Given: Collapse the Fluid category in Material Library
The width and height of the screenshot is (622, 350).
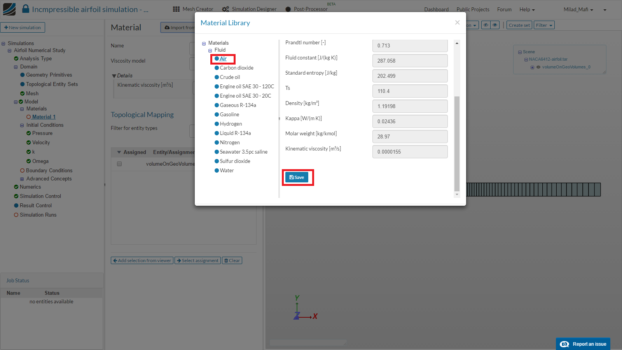Looking at the screenshot, I should click(x=210, y=51).
